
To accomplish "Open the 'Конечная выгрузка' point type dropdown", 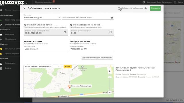I will point(42,17).
